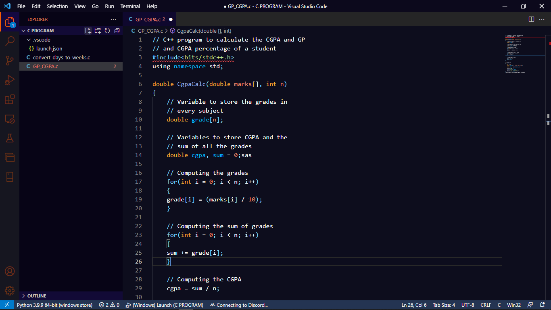Open the Search view
The image size is (551, 310).
coord(10,40)
